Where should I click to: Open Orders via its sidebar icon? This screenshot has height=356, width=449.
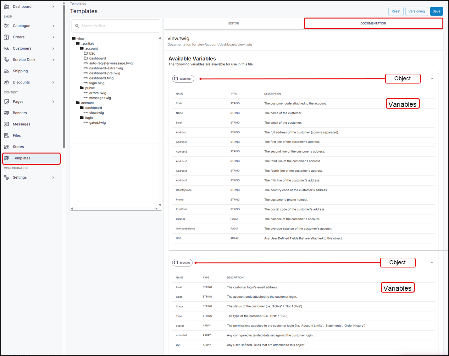click(x=6, y=37)
